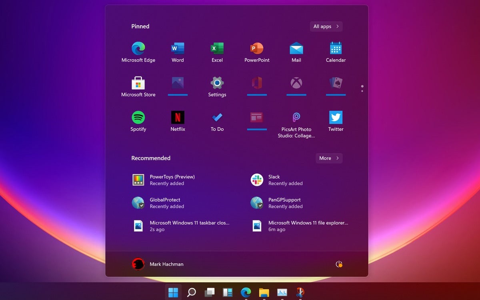Open the Mail app
480x300 pixels.
[x=296, y=52]
